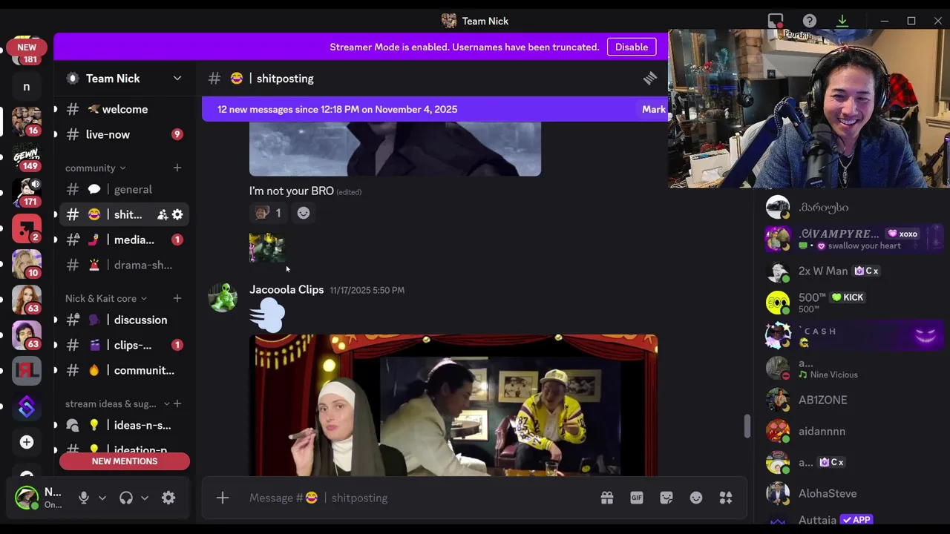950x534 pixels.
Task: Expand the ideas-n-s channel arrow
Action: tap(55, 425)
